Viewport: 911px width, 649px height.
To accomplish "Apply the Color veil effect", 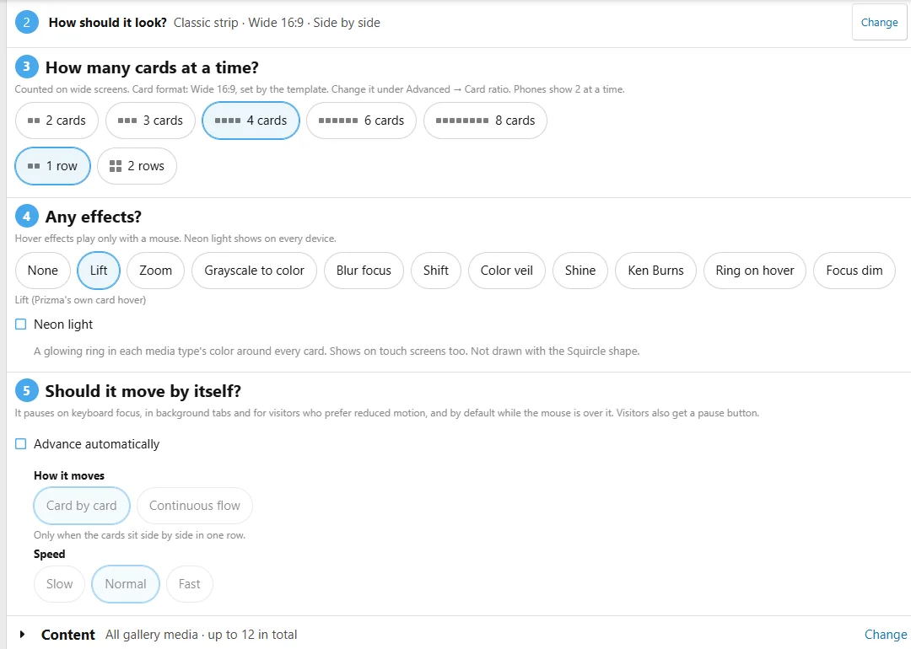I will 507,271.
